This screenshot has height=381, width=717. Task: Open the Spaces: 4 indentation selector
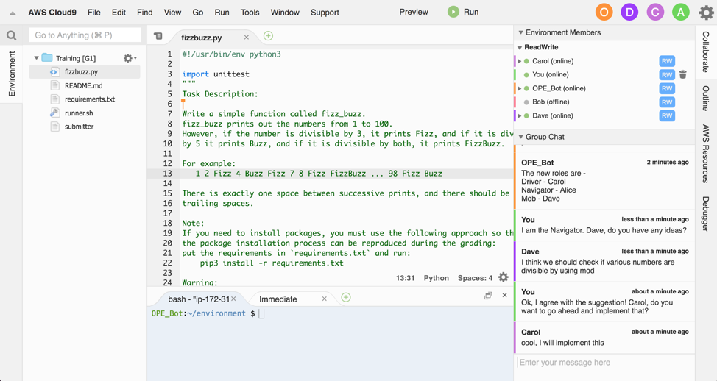(x=475, y=278)
